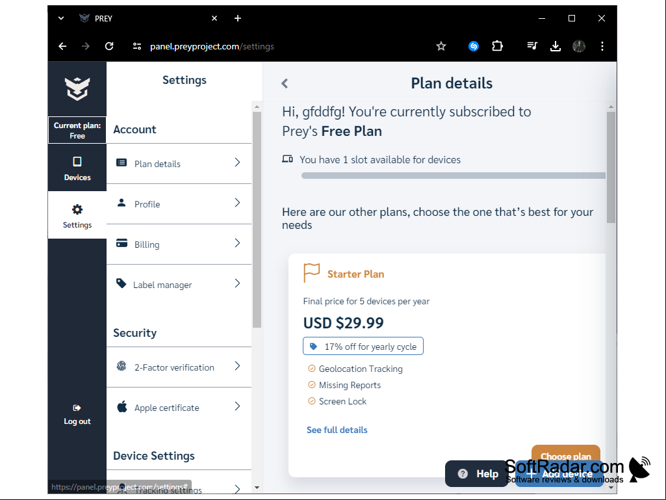
Task: Click the browser profile avatar
Action: (579, 46)
